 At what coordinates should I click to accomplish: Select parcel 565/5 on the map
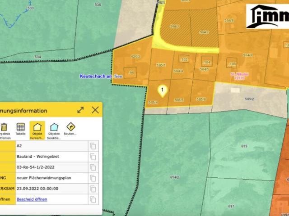[x=179, y=100]
